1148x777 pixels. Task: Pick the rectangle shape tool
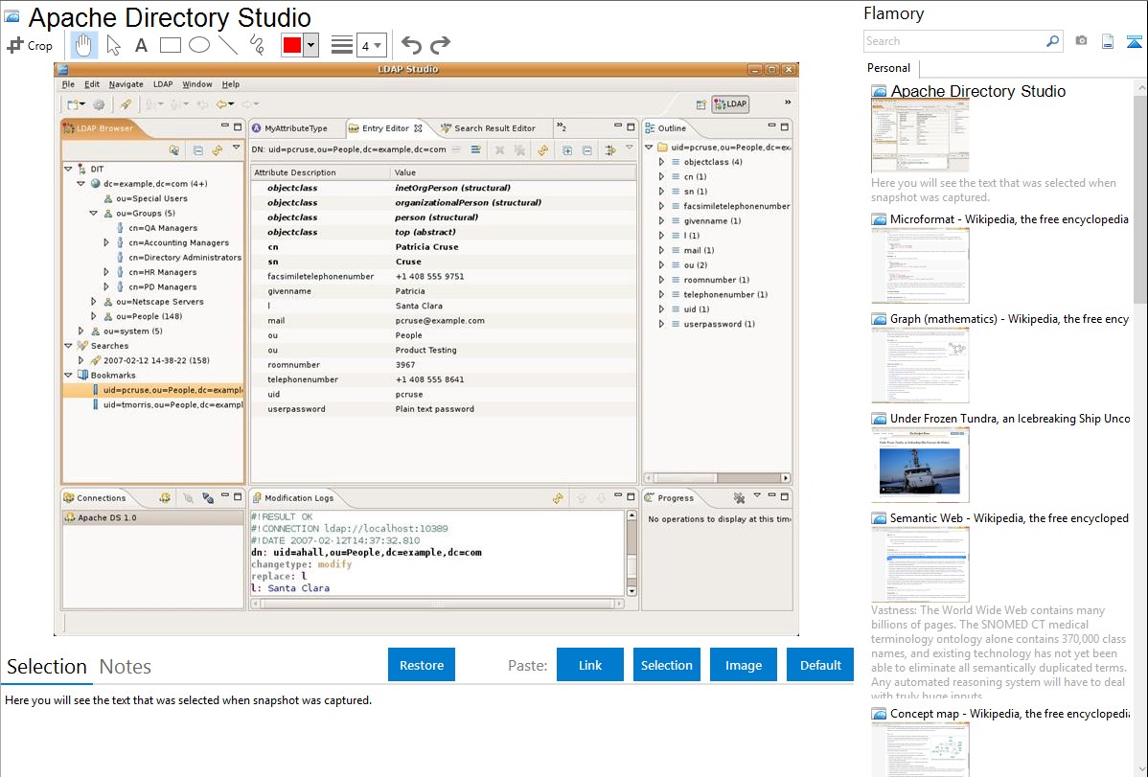pyautogui.click(x=171, y=45)
